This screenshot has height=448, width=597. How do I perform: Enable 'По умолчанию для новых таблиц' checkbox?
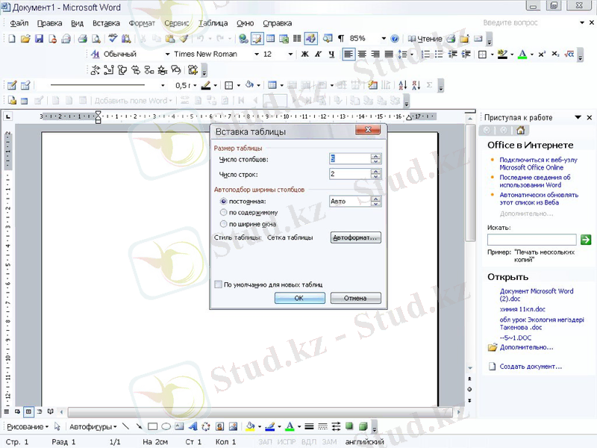tap(219, 284)
